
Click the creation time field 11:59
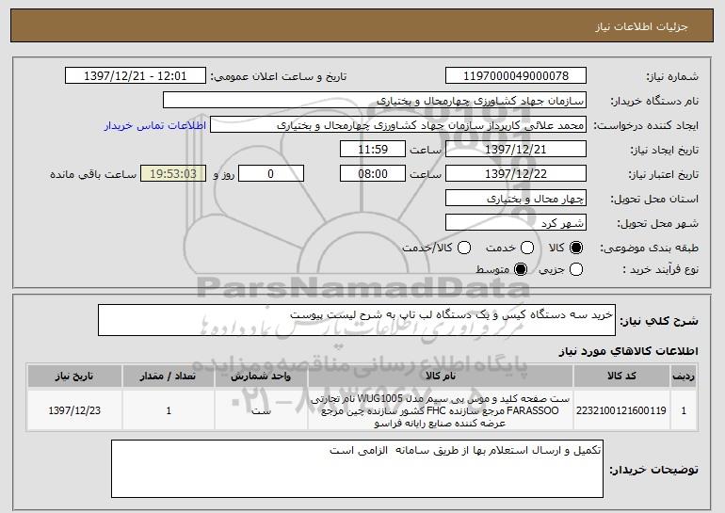pos(373,150)
